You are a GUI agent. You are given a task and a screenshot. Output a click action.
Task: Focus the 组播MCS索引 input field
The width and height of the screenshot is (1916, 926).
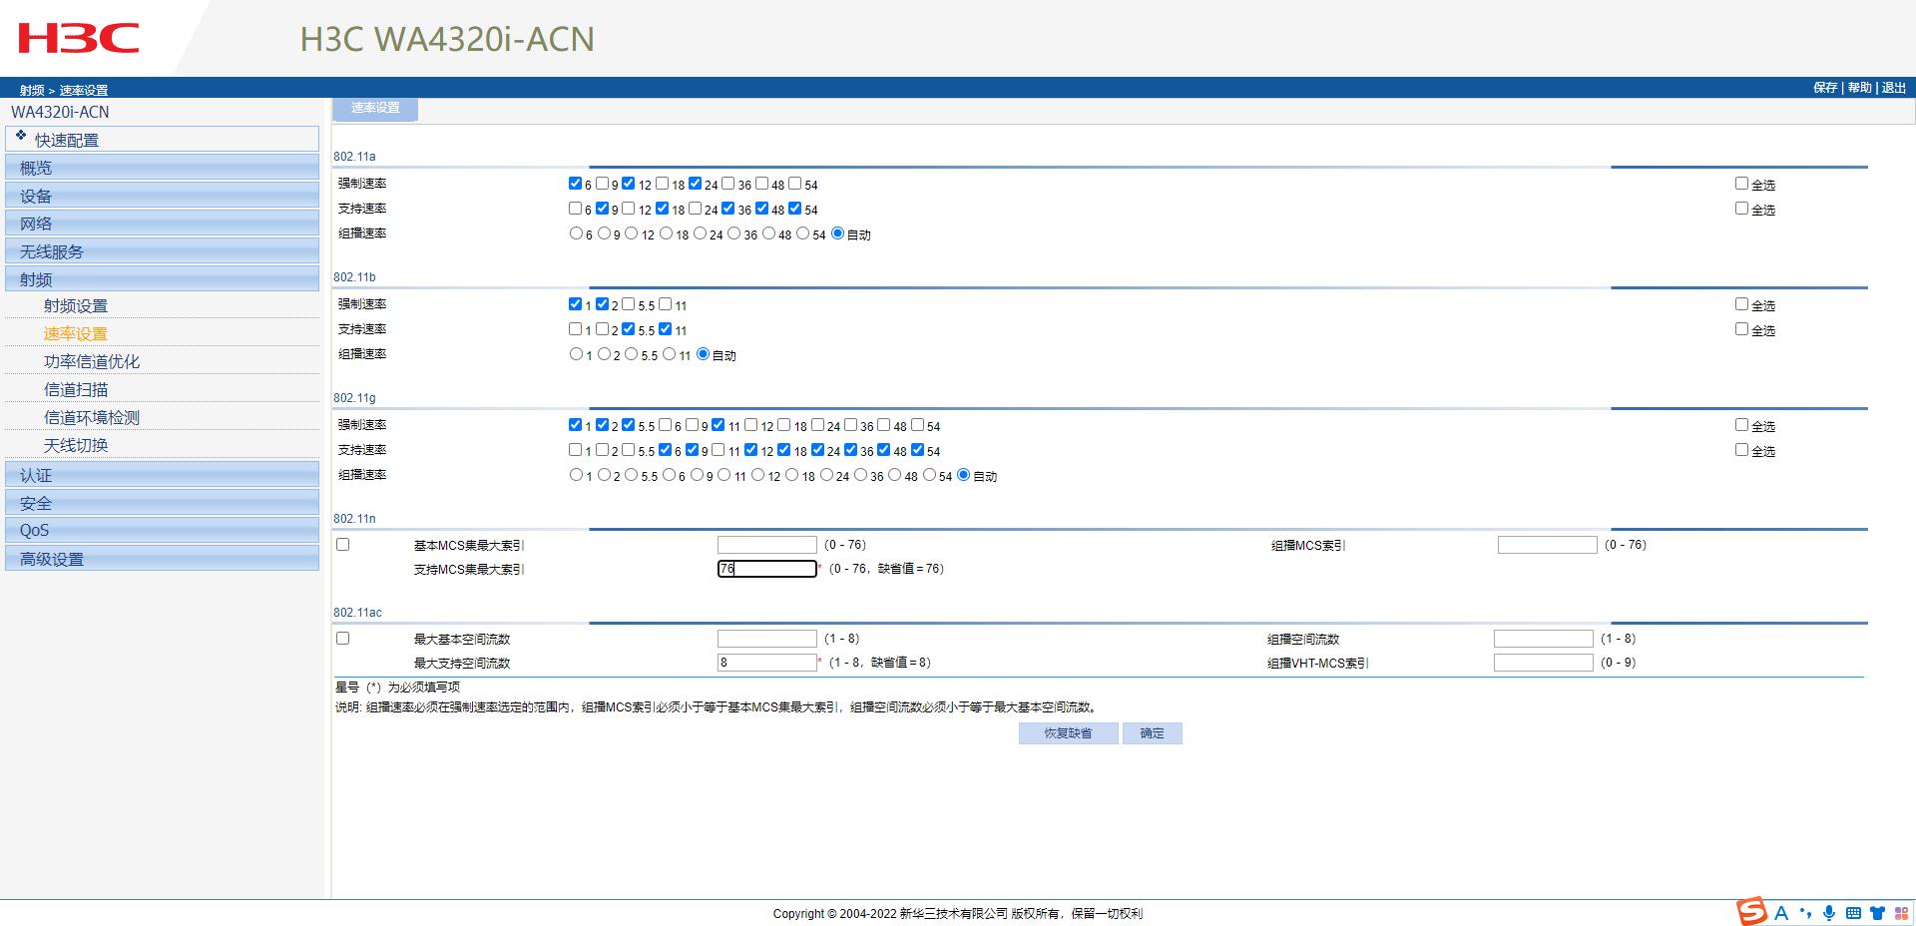1548,545
